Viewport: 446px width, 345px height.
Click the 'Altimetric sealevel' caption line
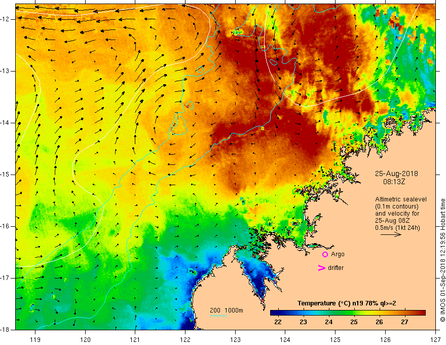401,199
